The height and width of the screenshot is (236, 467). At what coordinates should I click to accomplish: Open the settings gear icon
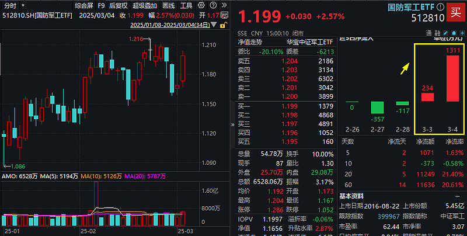click(201, 5)
